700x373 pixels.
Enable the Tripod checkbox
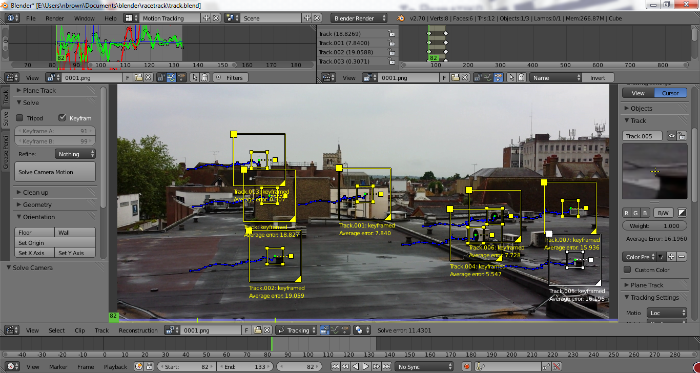coord(20,118)
